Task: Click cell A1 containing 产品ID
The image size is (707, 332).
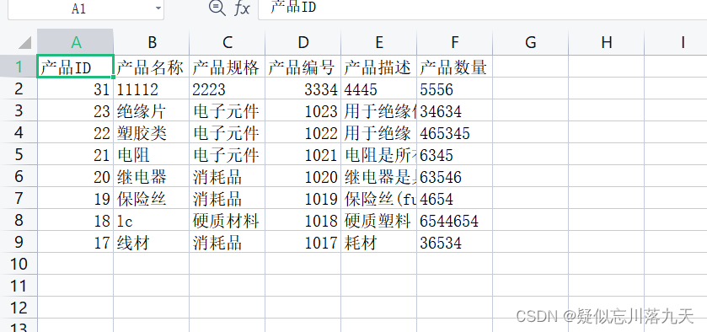Action: pos(75,67)
